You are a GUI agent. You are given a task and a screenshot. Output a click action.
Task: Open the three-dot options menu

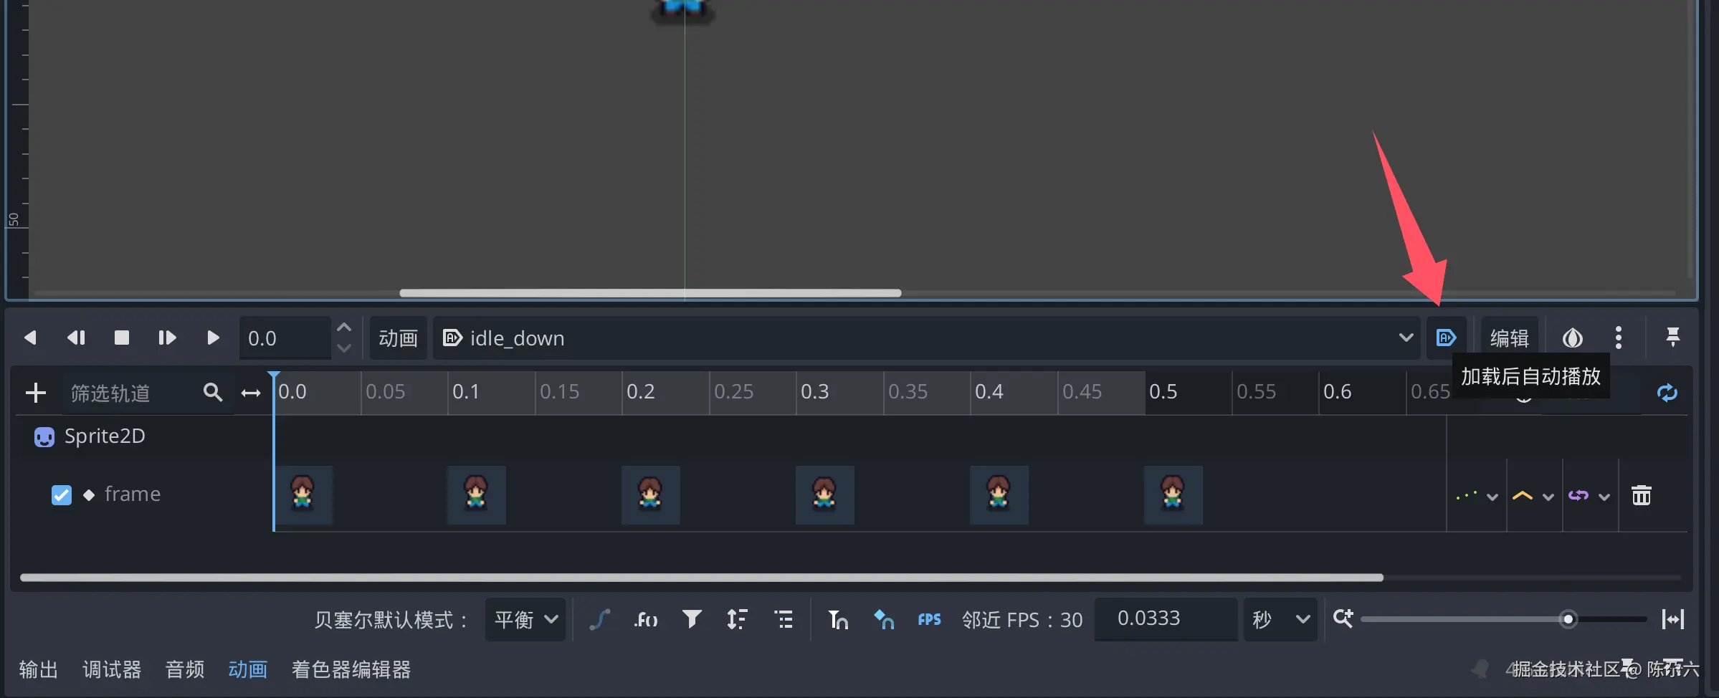(1619, 338)
